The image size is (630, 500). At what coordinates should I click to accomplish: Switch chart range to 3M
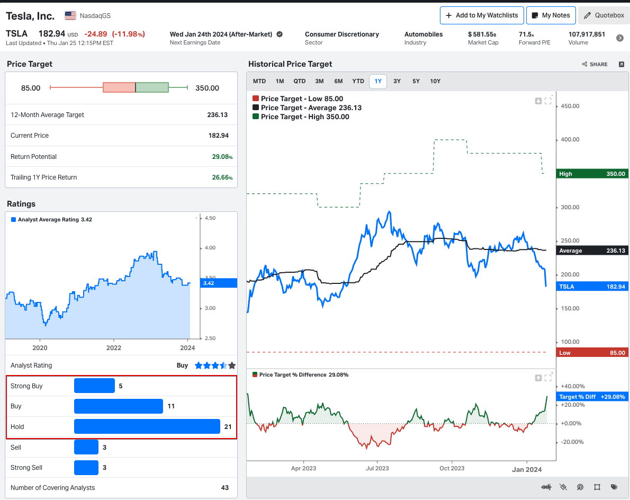319,81
